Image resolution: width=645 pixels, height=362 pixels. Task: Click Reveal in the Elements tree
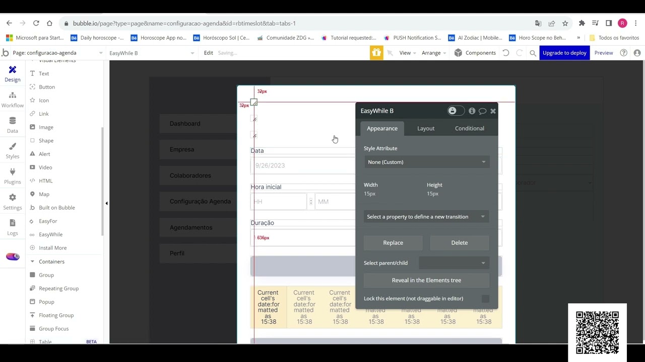(426, 280)
